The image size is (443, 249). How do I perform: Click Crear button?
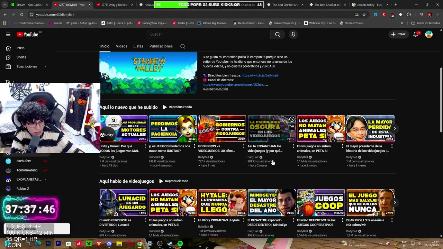pyautogui.click(x=398, y=34)
